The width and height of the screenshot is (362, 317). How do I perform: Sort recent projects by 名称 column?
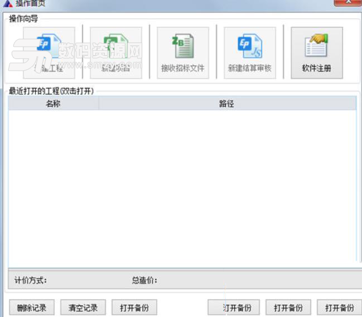click(x=54, y=104)
